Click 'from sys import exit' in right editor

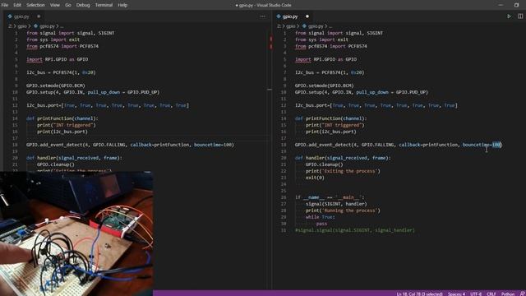point(321,39)
